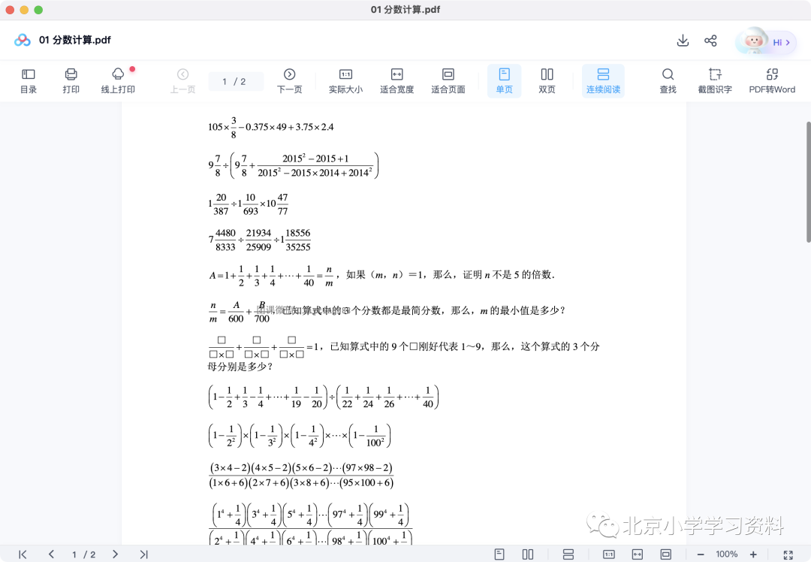
Task: Select 双页 double page mode
Action: click(x=547, y=81)
